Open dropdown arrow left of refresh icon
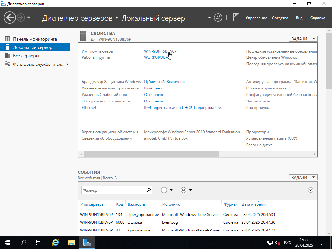The image size is (332, 249). (x=209, y=18)
